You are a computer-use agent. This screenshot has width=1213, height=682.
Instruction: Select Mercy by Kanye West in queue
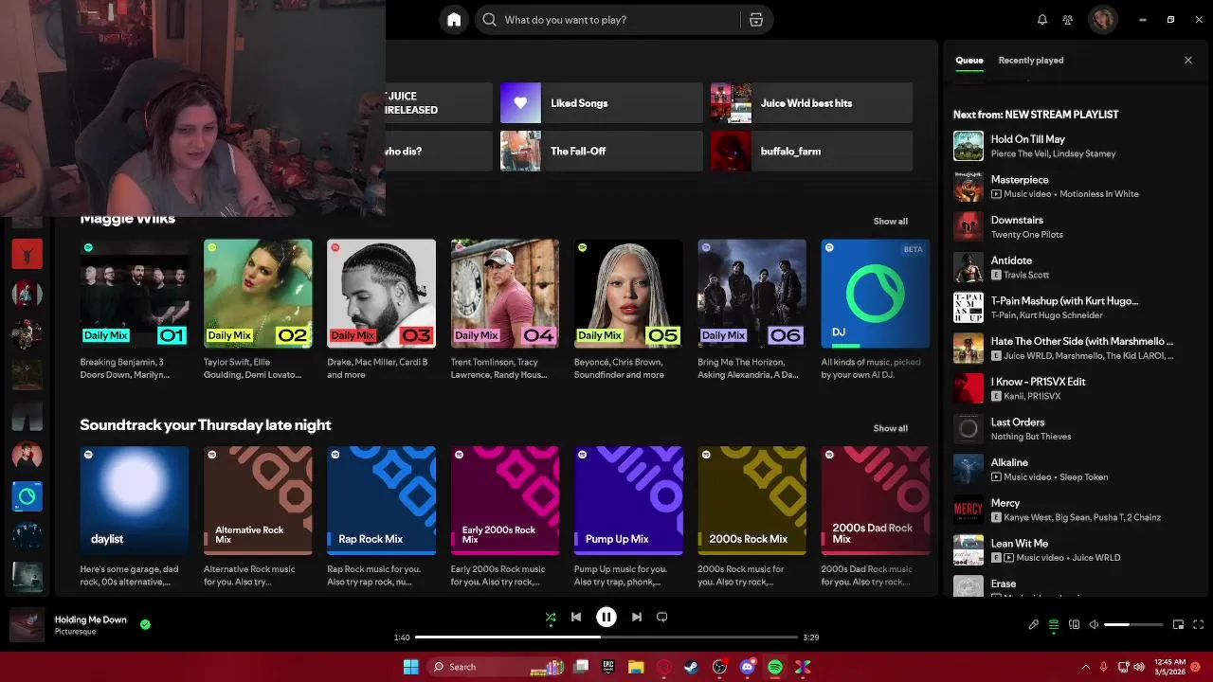(1076, 511)
